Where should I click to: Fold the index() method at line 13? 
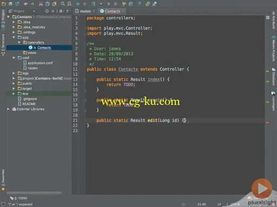tap(85, 79)
